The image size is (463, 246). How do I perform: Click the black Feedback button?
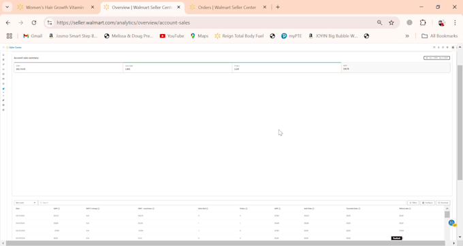tap(397, 238)
